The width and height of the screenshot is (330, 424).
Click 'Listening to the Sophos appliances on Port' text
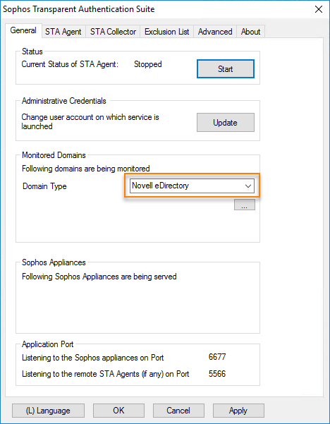pos(92,358)
